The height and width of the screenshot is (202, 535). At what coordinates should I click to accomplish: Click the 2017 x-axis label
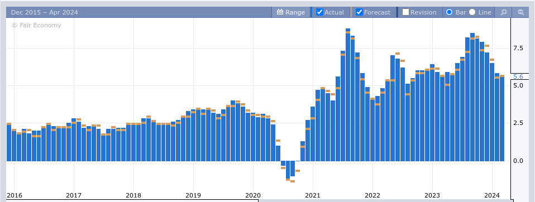point(74,195)
